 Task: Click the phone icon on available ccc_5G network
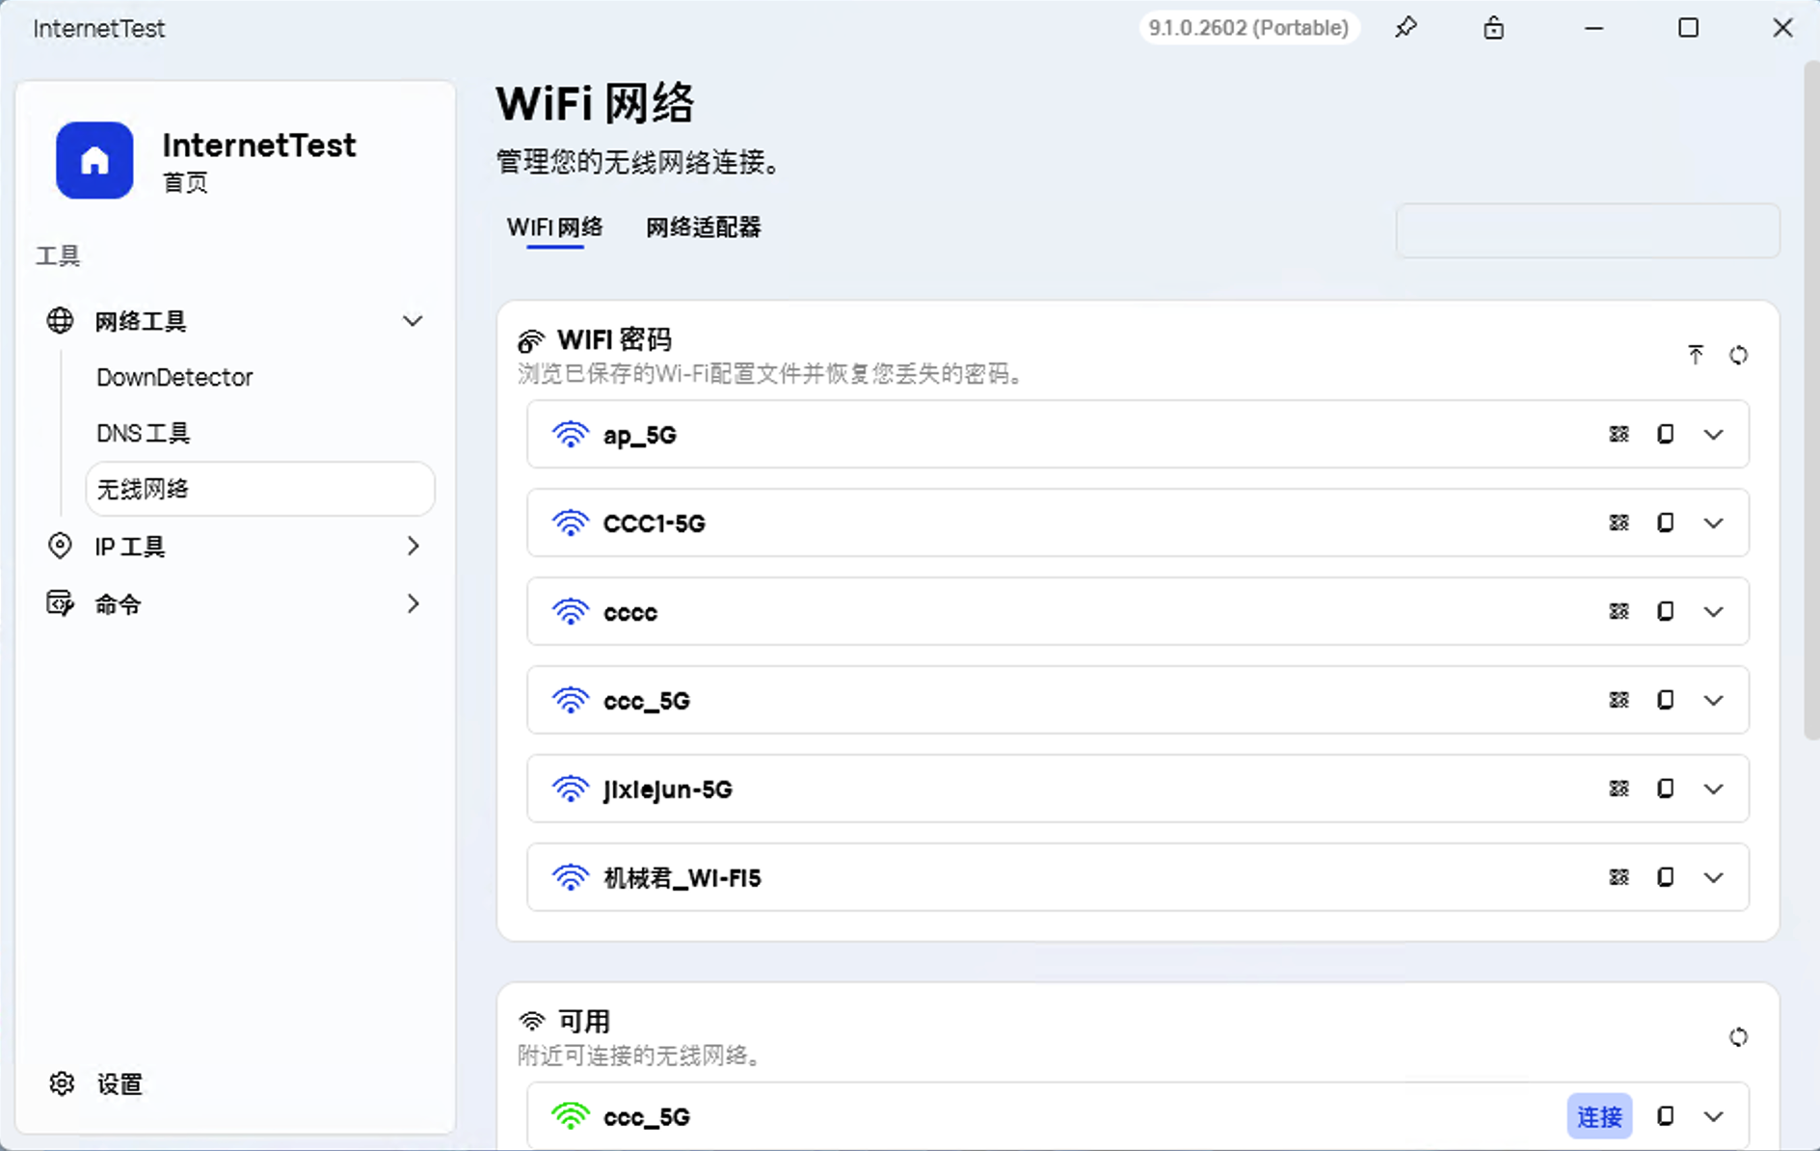coord(1667,1115)
